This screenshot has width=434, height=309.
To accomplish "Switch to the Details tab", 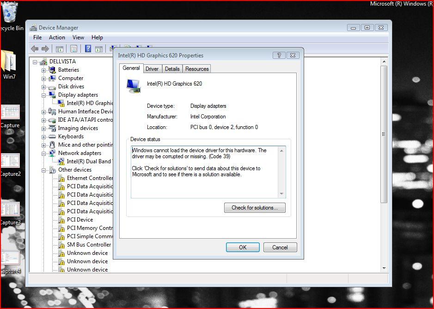I will 172,69.
